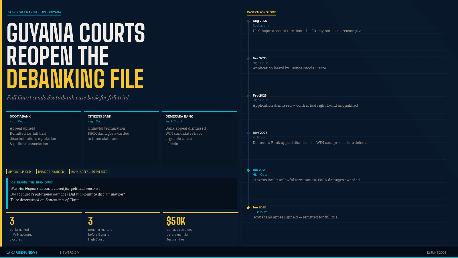Select the Nov 2025 chronology marker dot

click(248, 59)
